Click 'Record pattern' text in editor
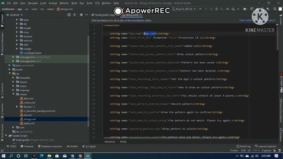Viewport: 283px width, 159px height. click(x=182, y=104)
